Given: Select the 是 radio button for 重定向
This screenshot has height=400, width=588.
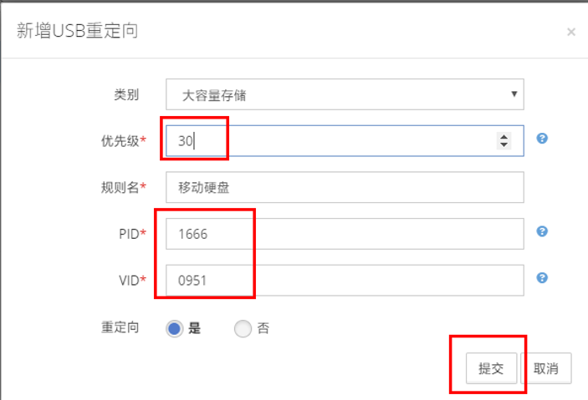Looking at the screenshot, I should point(174,328).
